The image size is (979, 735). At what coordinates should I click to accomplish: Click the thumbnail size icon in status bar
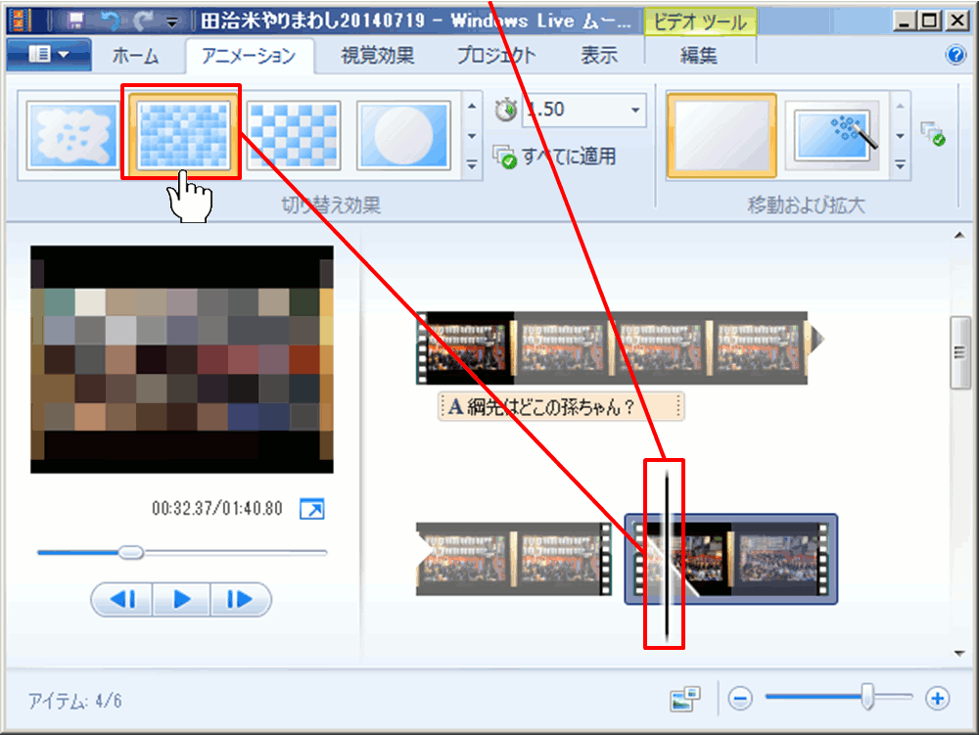685,699
